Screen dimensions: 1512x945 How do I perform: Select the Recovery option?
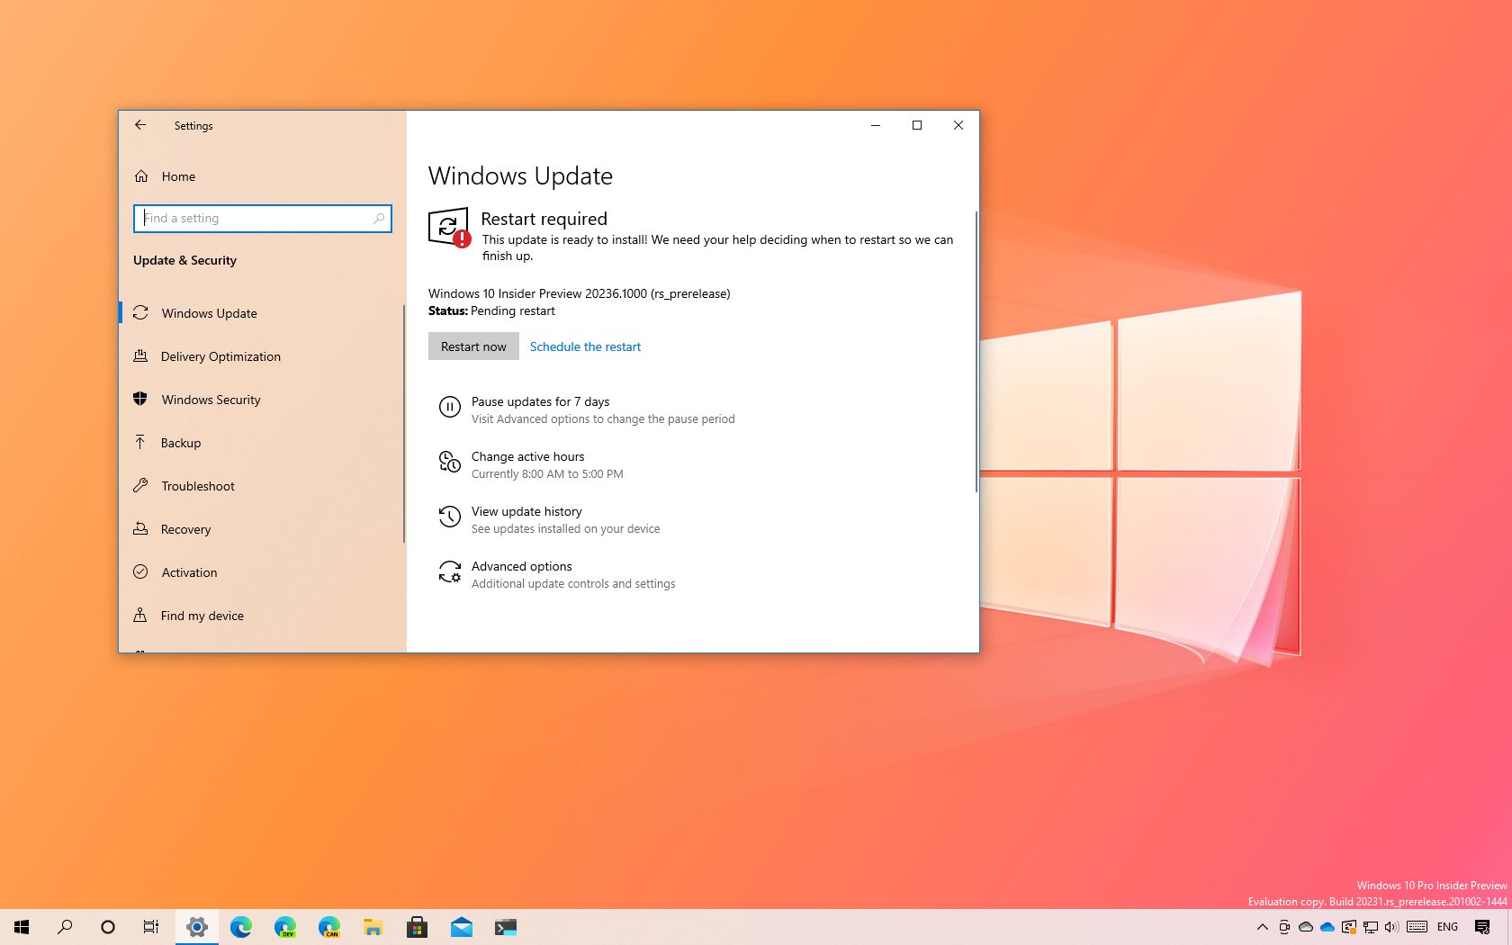coord(186,529)
